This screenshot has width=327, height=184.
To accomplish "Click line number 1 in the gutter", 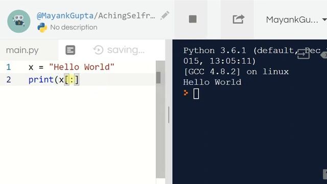I will [x=9, y=67].
